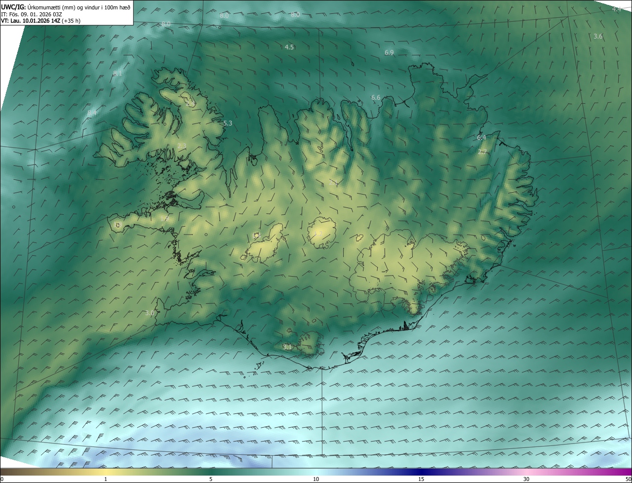Click the 6.6 value label on map
This screenshot has height=483, width=632.
pyautogui.click(x=376, y=98)
